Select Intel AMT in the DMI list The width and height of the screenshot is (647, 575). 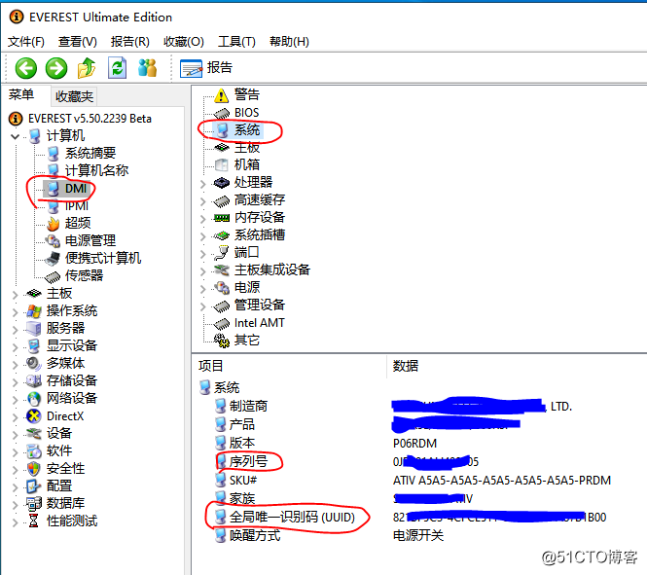pos(259,323)
